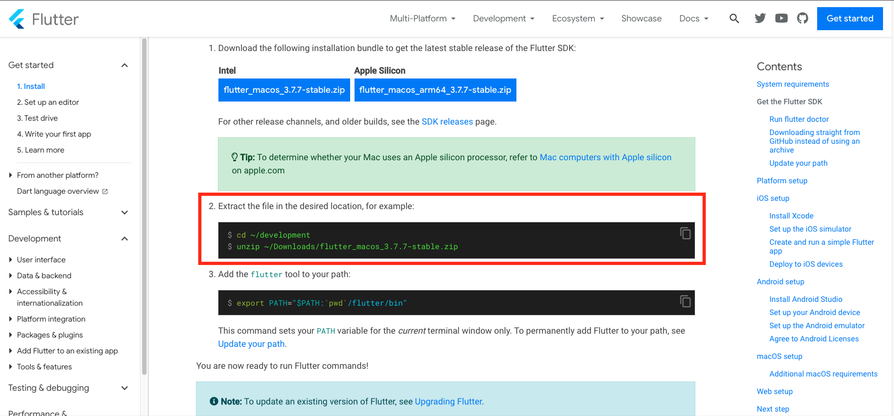
Task: Click the Flutter logo
Action: coord(44,19)
